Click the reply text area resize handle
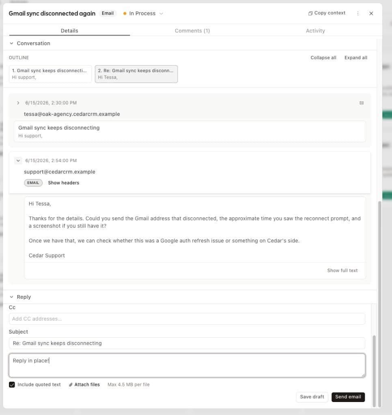The height and width of the screenshot is (415, 392). point(363,375)
